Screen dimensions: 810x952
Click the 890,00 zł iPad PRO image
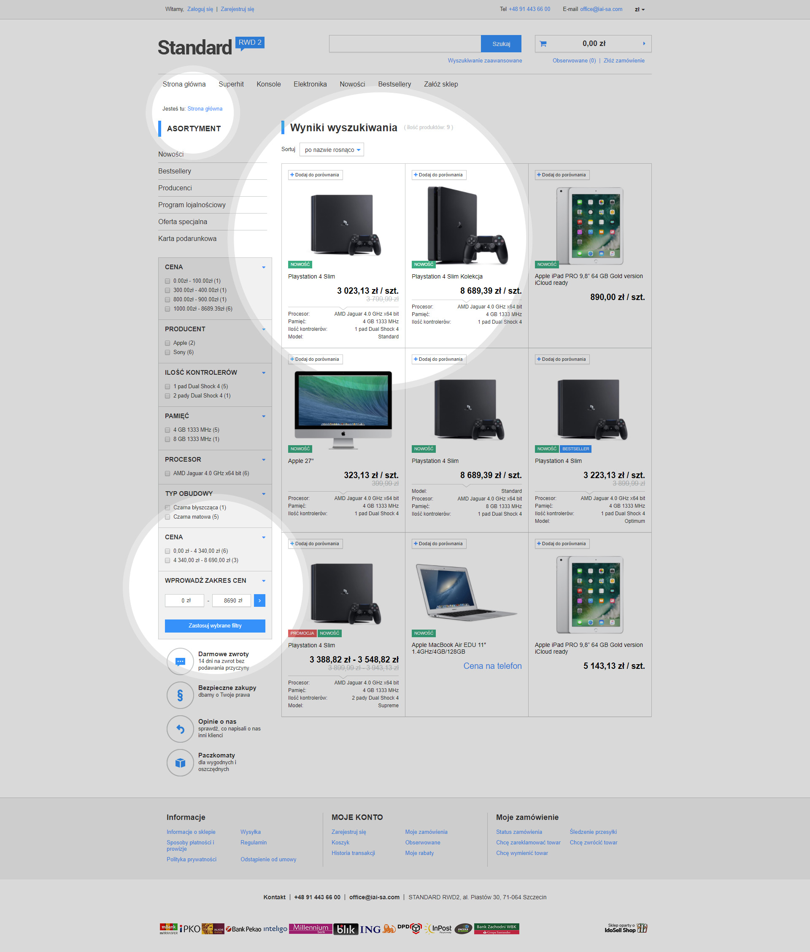pyautogui.click(x=590, y=225)
